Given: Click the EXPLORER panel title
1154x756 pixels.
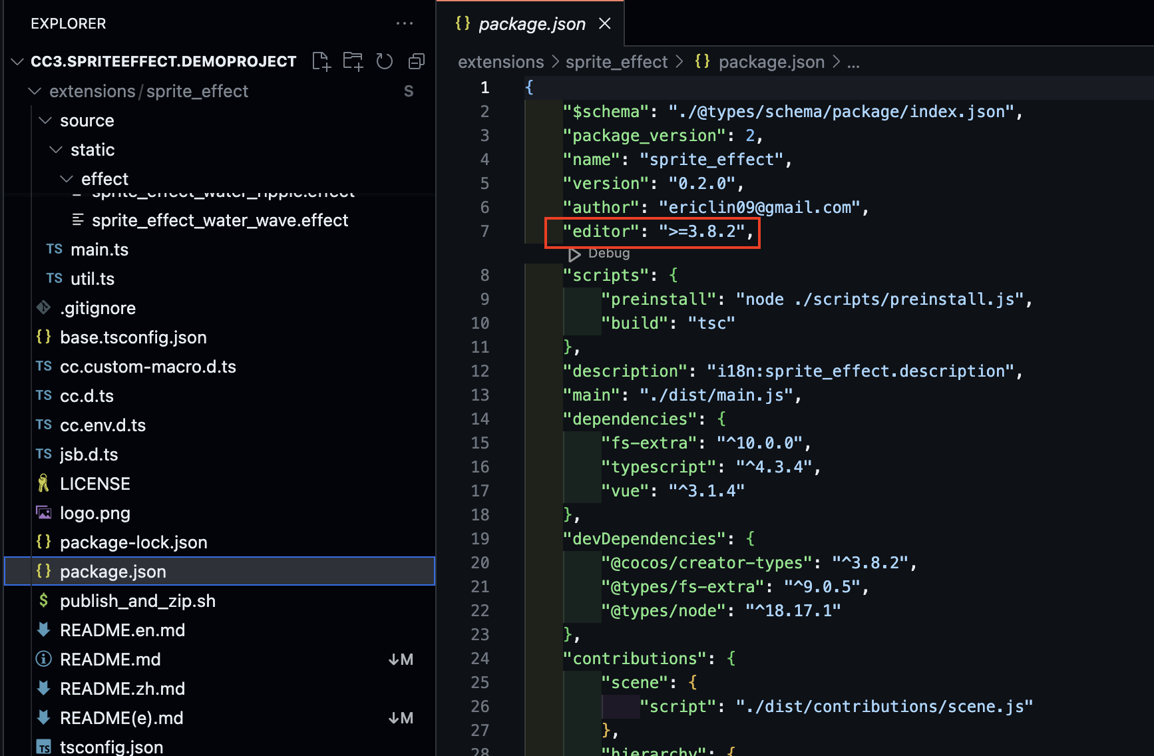Looking at the screenshot, I should pos(69,24).
